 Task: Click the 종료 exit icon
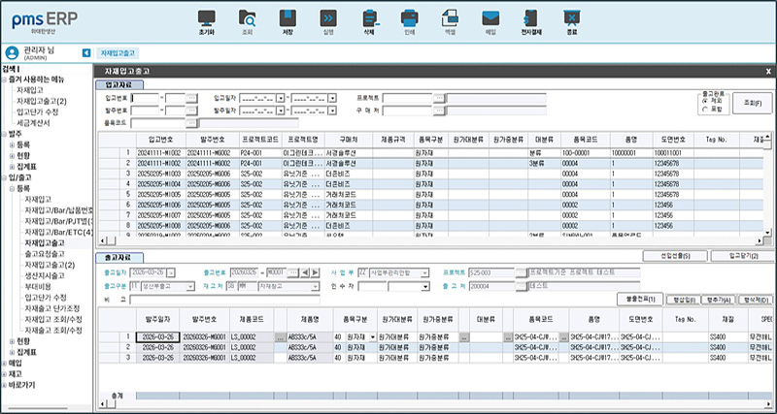click(x=571, y=18)
